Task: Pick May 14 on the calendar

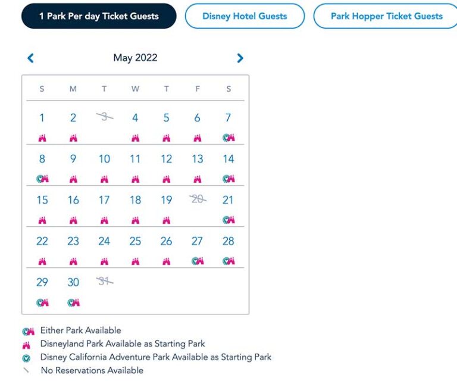Action: (228, 159)
